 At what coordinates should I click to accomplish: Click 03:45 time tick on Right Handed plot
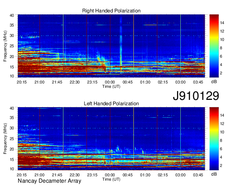point(198,82)
